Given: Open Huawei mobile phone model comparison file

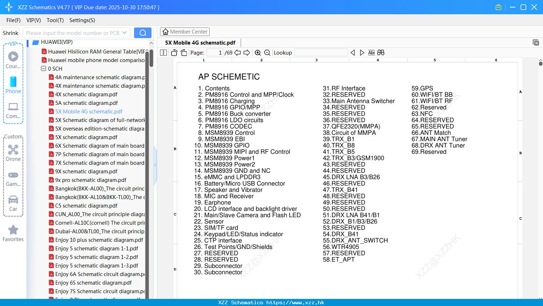Looking at the screenshot, I should 96,60.
